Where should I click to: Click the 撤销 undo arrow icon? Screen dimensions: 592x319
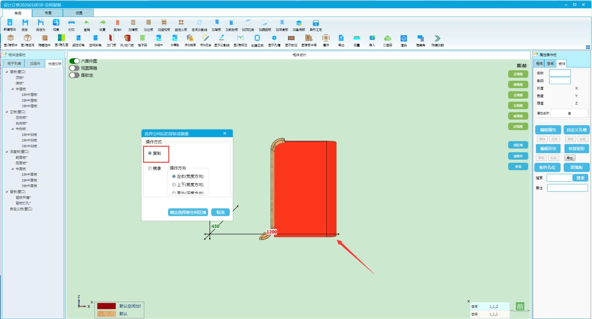[87, 23]
